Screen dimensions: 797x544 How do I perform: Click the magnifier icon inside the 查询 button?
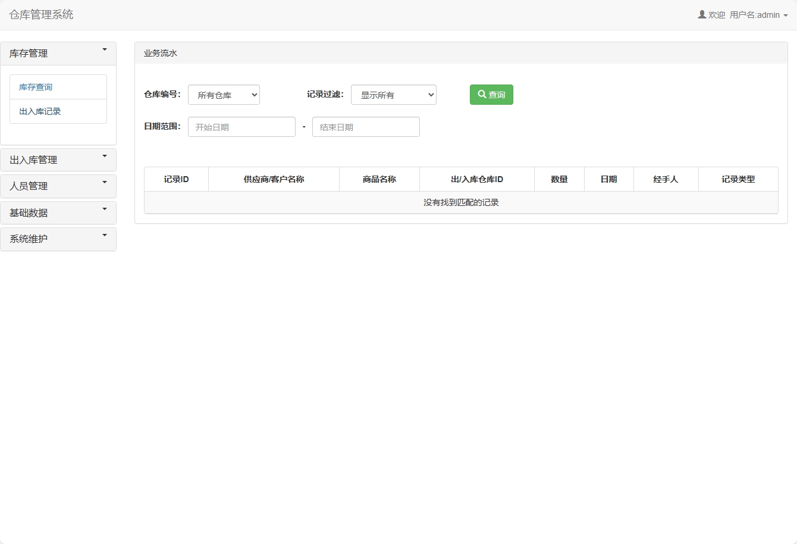click(482, 94)
